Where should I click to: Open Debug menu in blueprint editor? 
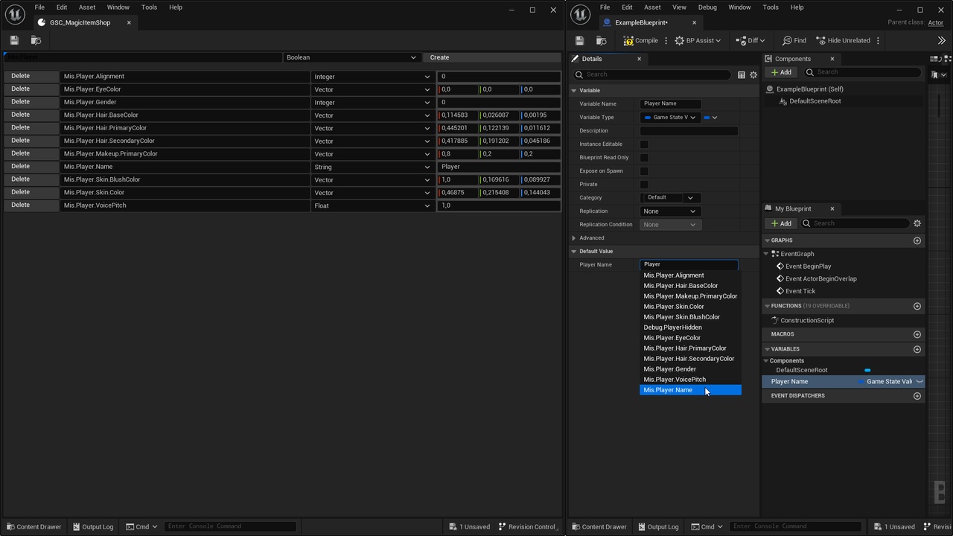click(707, 7)
